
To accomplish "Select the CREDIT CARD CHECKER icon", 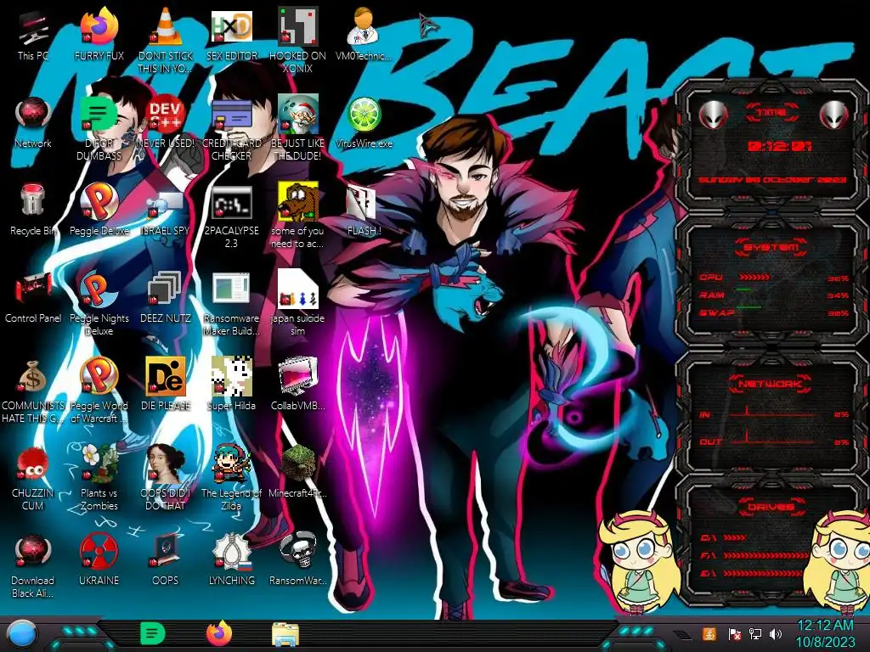I will coord(231,115).
